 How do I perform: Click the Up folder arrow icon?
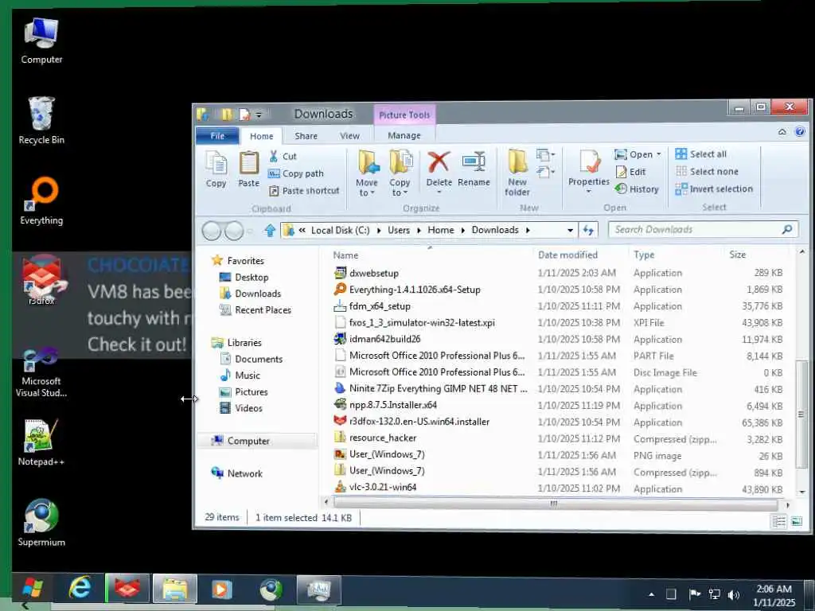[x=270, y=230]
